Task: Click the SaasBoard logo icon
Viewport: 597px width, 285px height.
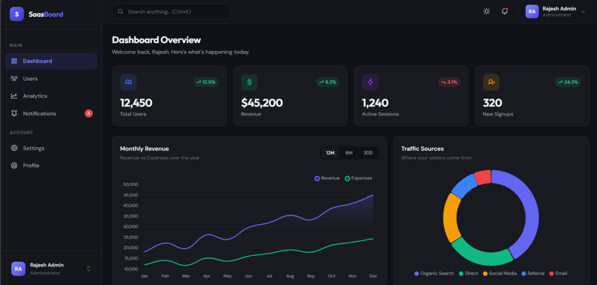Action: pos(17,14)
